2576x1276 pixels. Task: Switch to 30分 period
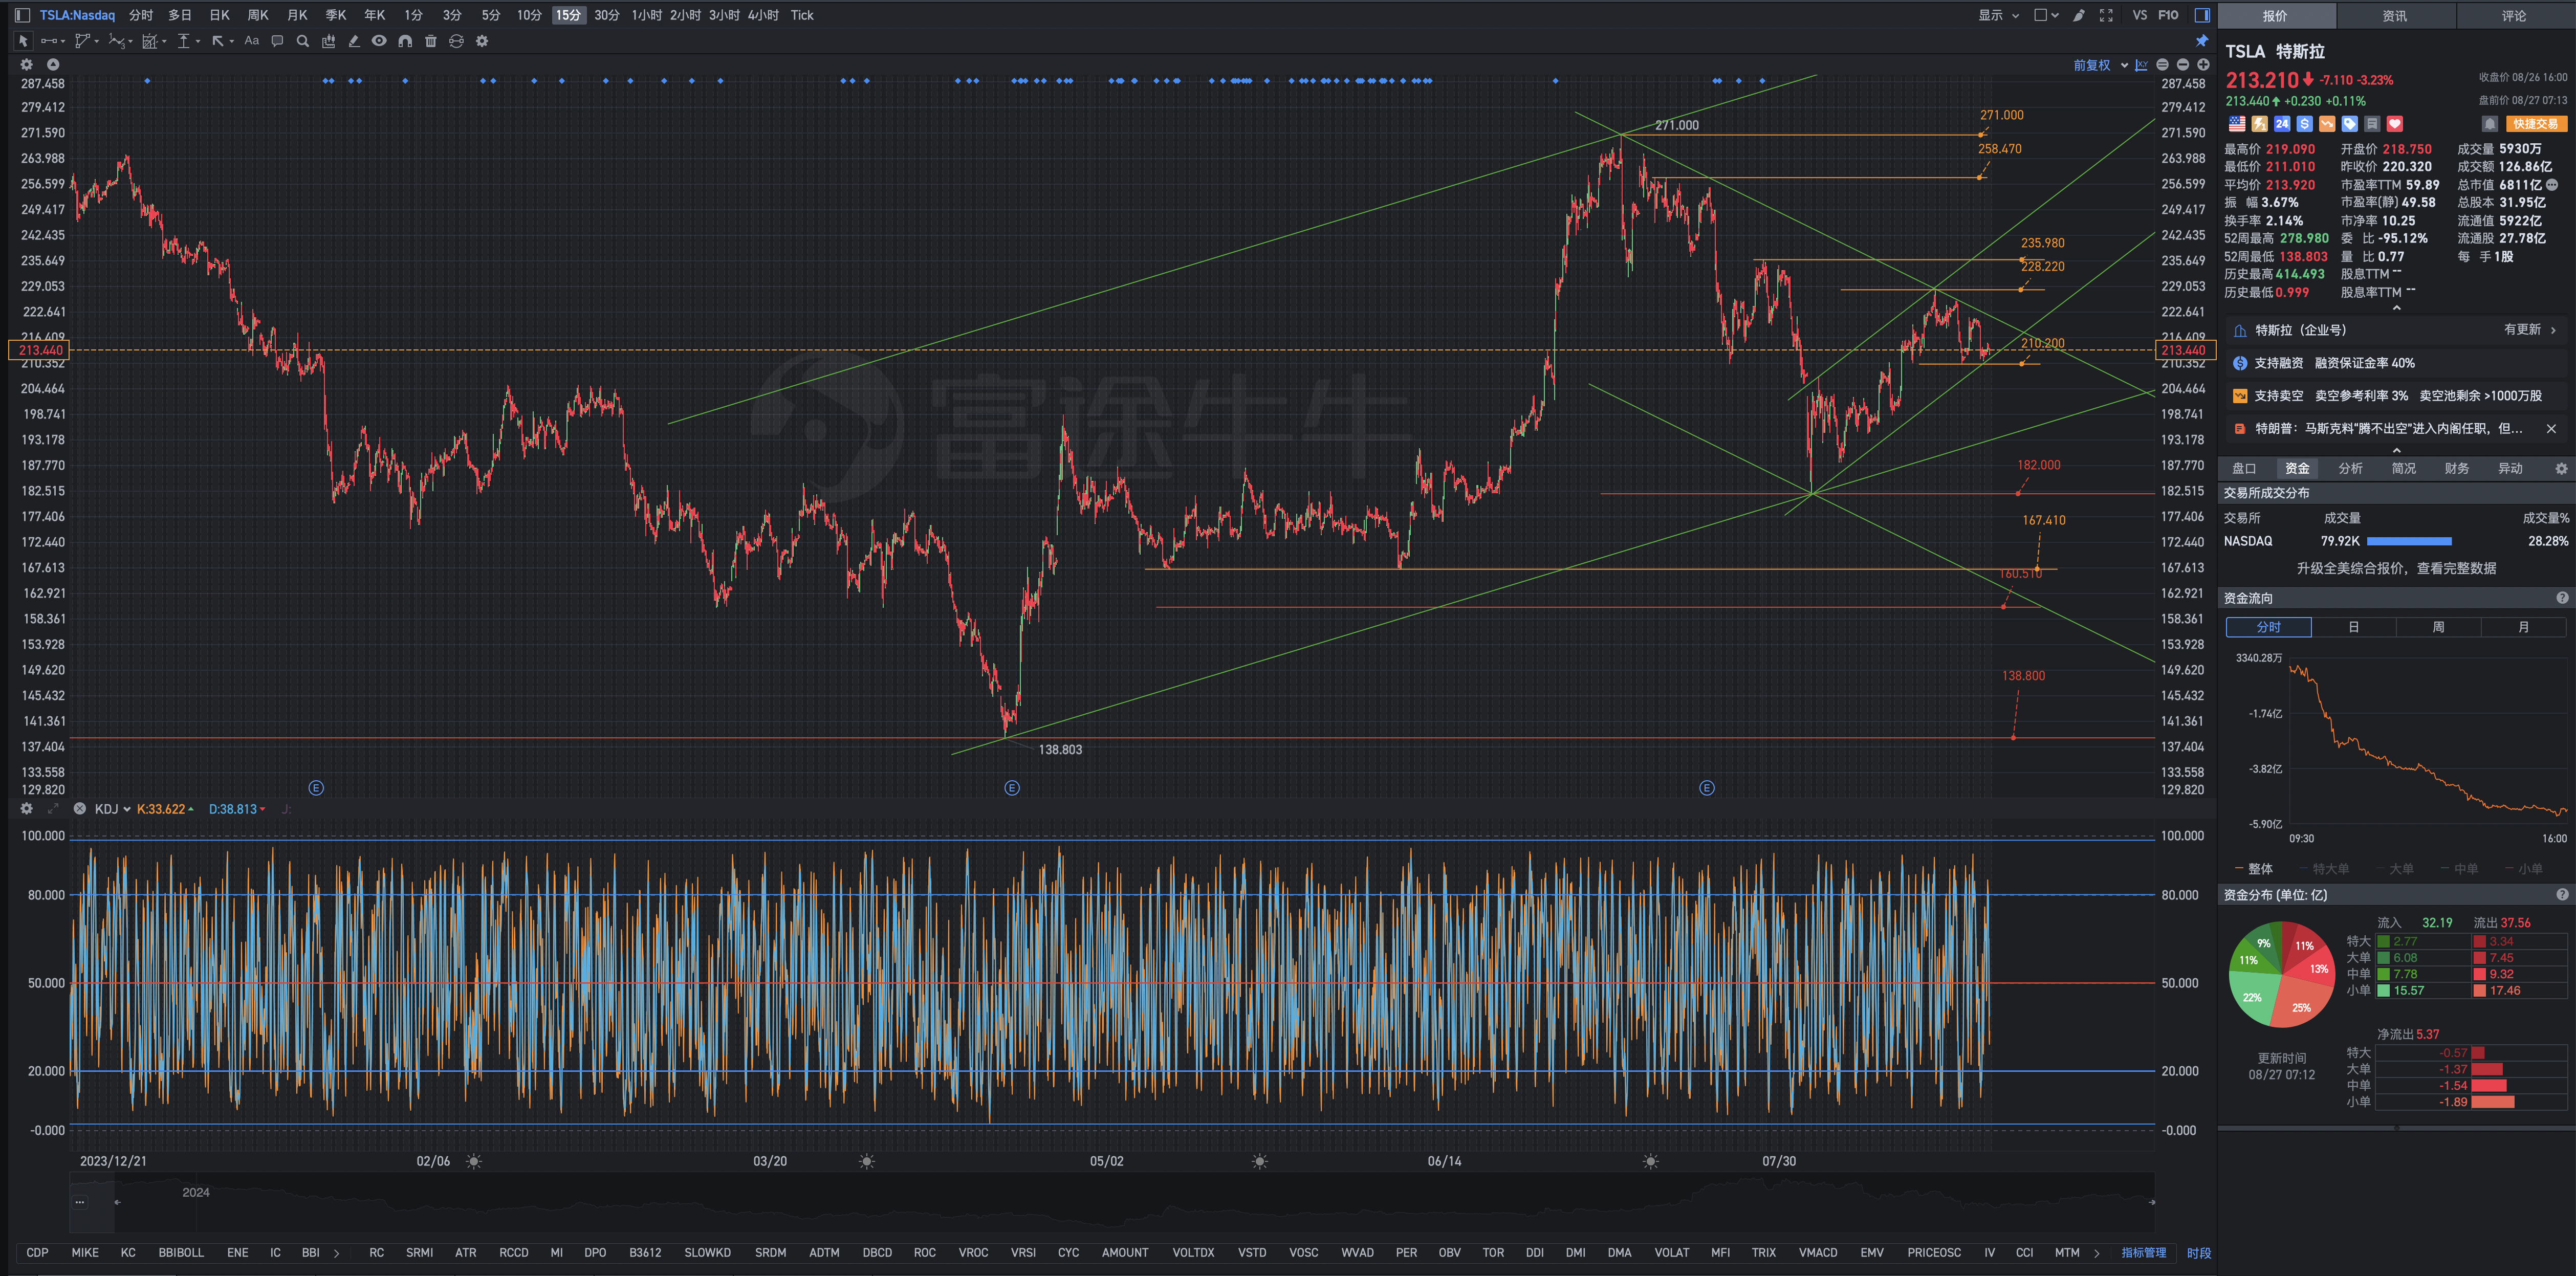pyautogui.click(x=606, y=15)
